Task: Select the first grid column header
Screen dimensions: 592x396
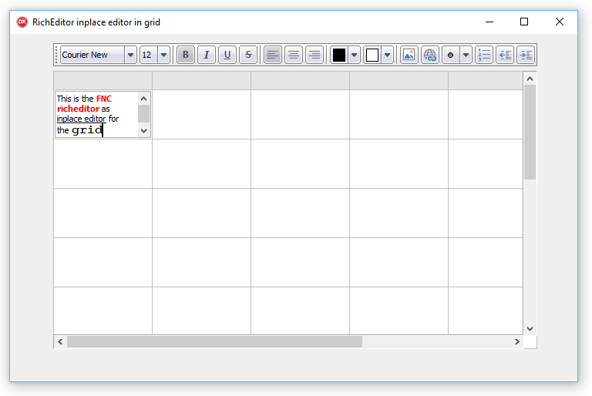Action: (x=103, y=80)
